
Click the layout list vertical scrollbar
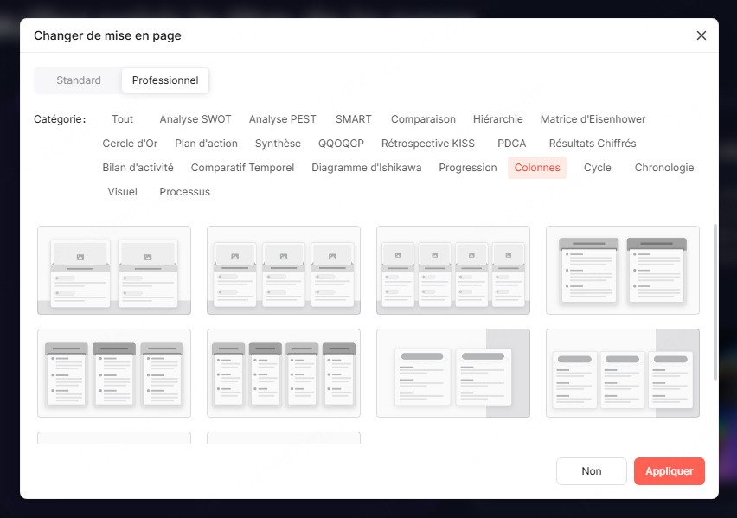click(x=715, y=303)
